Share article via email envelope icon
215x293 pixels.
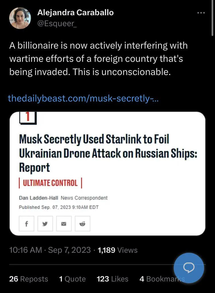(64, 224)
